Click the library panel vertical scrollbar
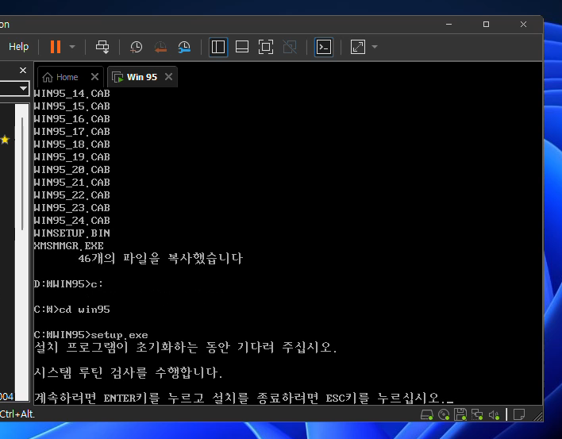This screenshot has height=439, width=562. point(22,174)
